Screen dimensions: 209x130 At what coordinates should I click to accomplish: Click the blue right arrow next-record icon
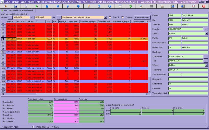(x=68, y=6)
